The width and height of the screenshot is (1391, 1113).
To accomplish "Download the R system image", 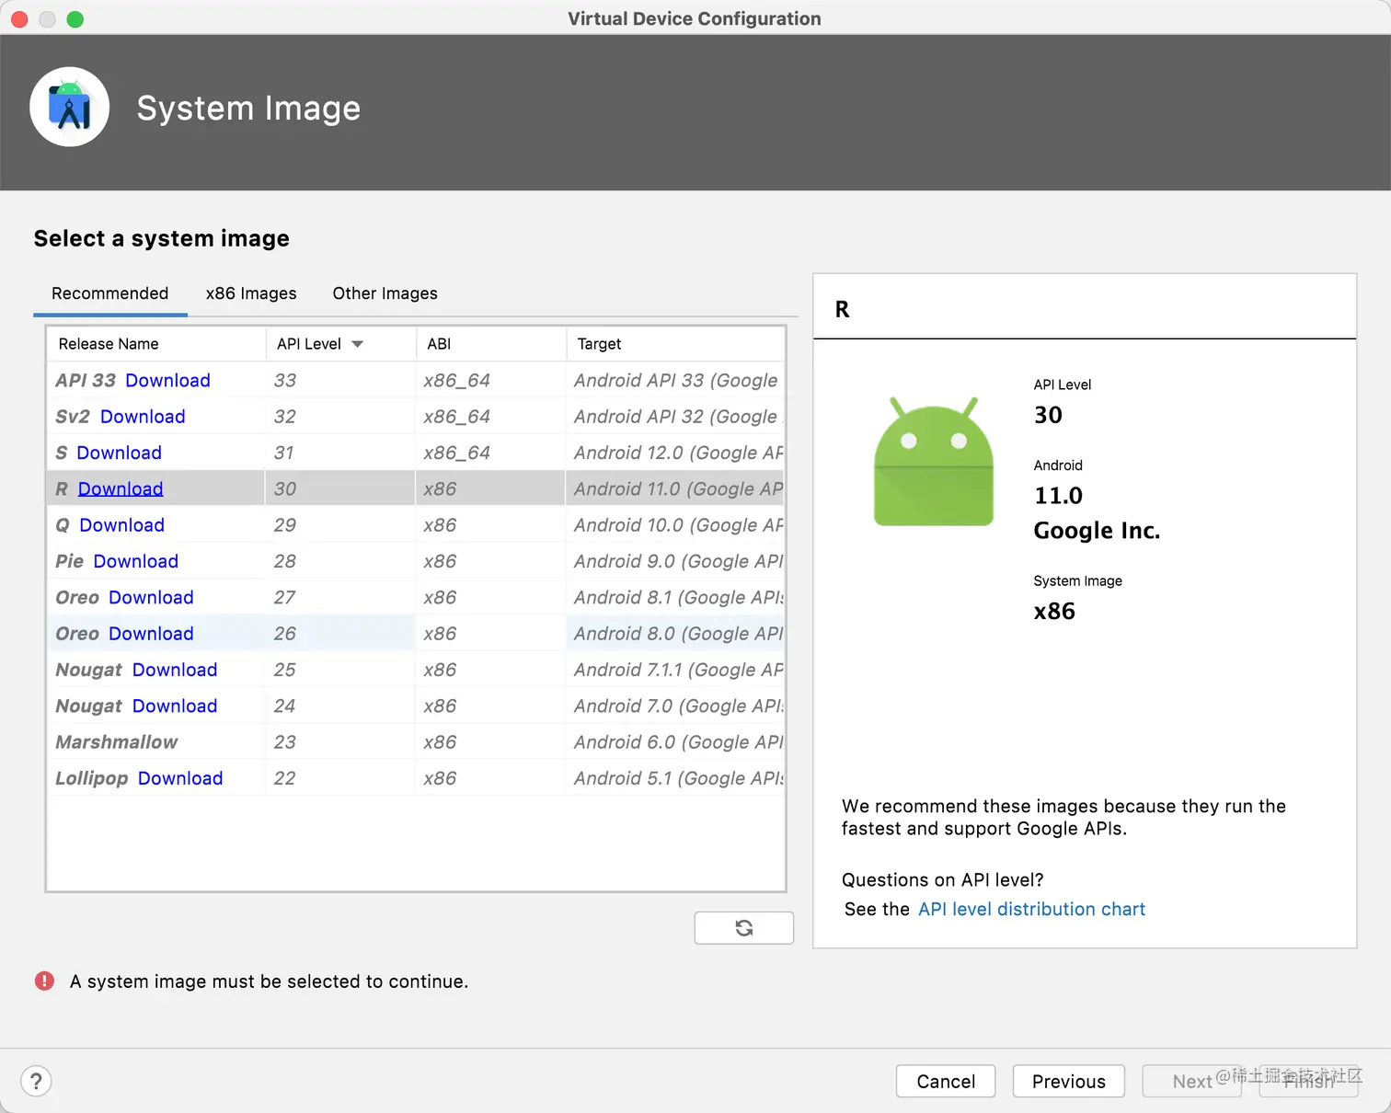I will 121,489.
